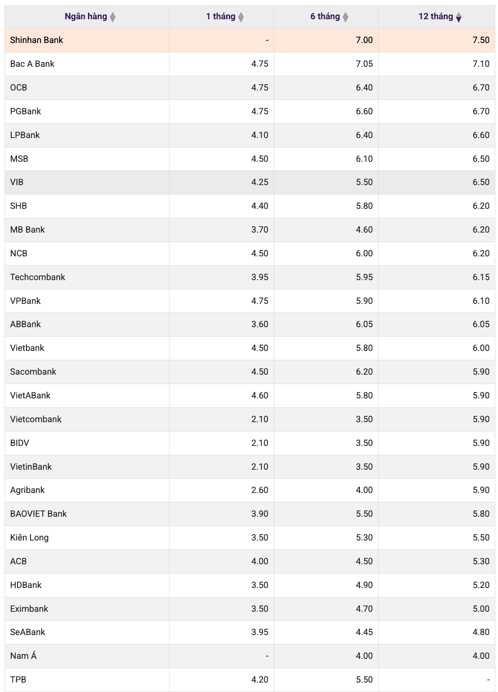Click the sort icon beside 1 tháng
The width and height of the screenshot is (498, 692).
241,17
